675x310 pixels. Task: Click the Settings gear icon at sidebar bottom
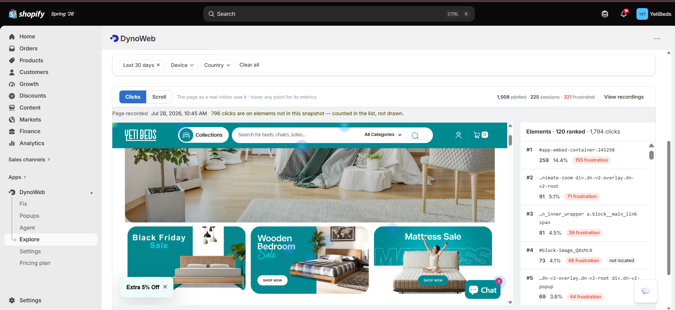tap(12, 300)
